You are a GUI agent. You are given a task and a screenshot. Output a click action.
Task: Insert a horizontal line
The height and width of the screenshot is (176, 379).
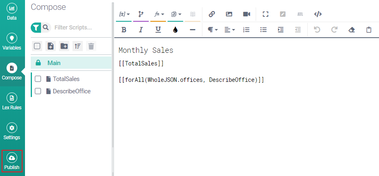click(193, 30)
